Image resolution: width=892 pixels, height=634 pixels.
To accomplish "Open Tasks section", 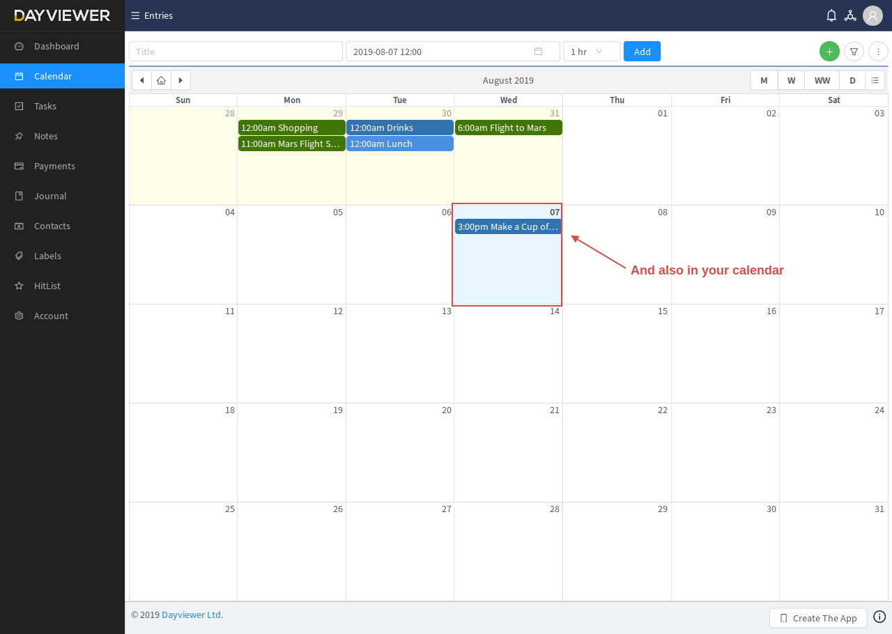I will click(x=63, y=106).
